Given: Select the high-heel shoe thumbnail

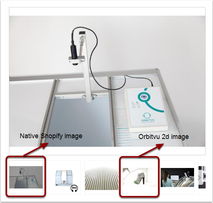Looking at the screenshot, I should (x=140, y=177).
